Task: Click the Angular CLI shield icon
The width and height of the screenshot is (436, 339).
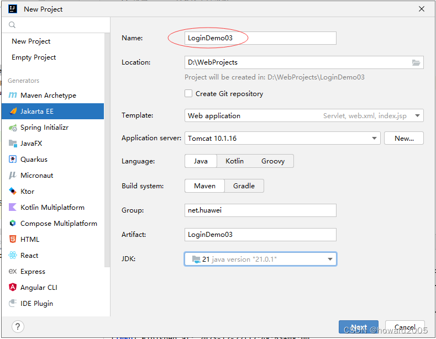Action: pos(13,287)
